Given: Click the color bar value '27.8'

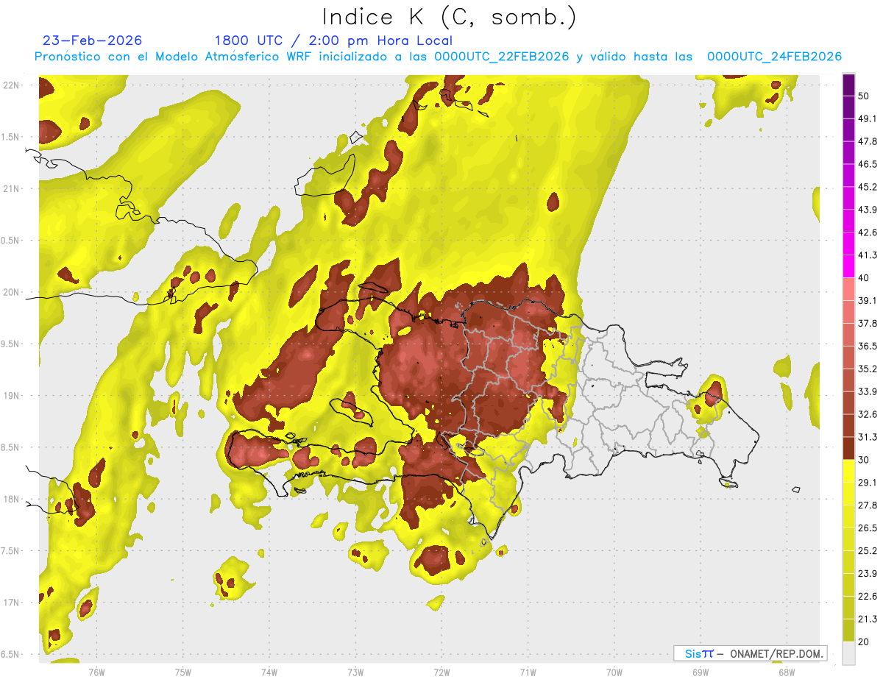Looking at the screenshot, I should pos(868,505).
